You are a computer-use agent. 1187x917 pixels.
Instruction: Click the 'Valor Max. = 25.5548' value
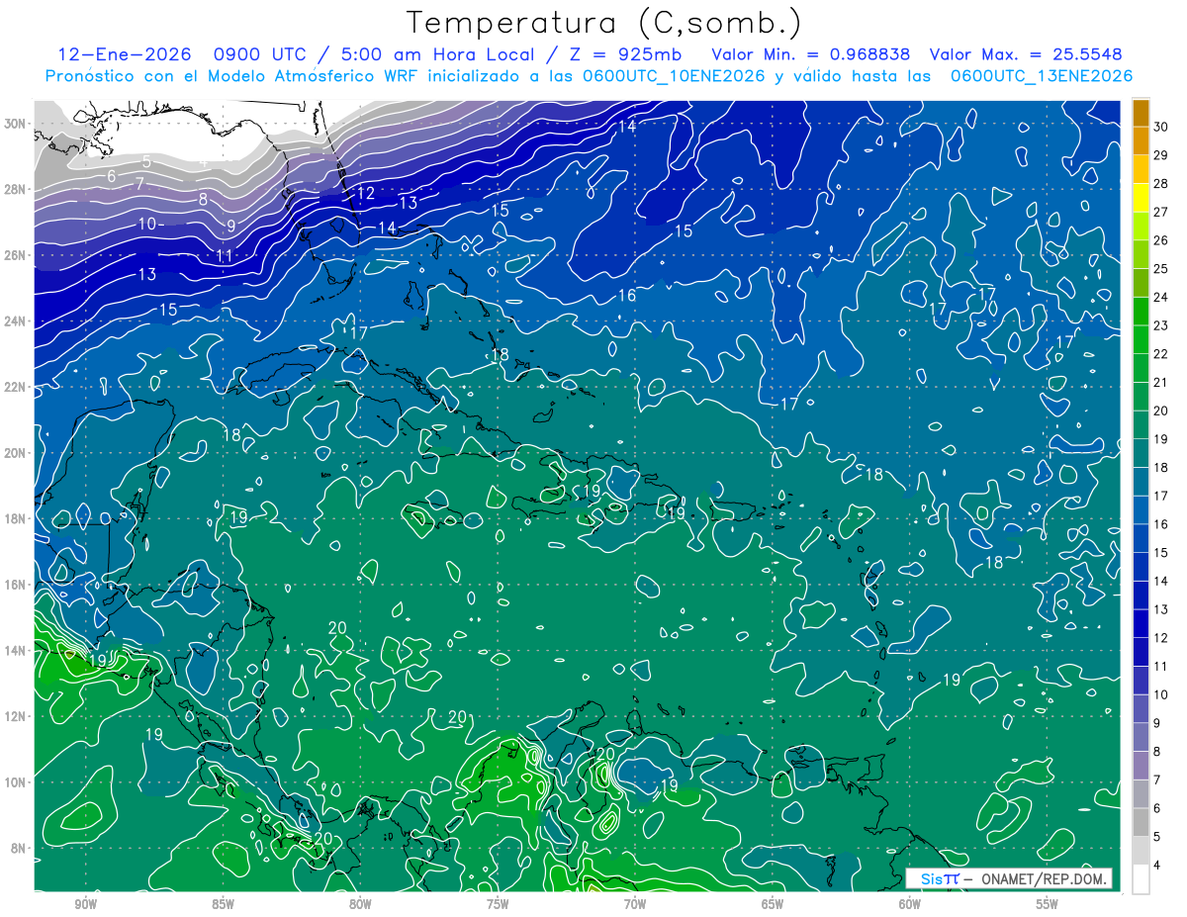tap(1026, 54)
